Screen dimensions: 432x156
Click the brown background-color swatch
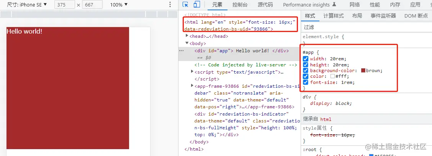click(363, 71)
